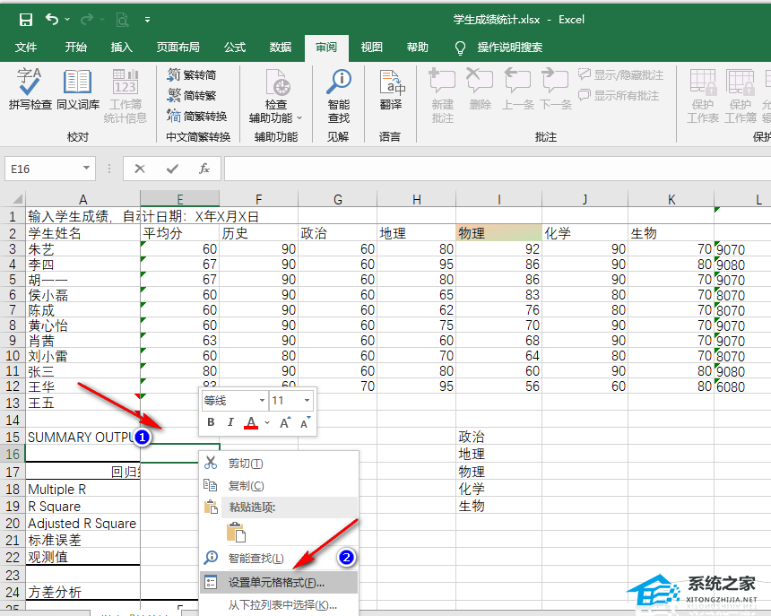Open Spelling check (拼写检查) tool
The image size is (771, 616).
30,90
